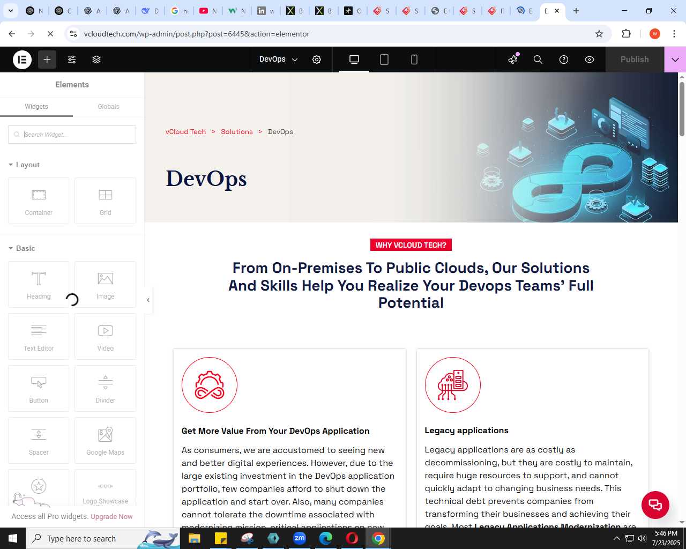Stop loading the page
Viewport: 686px width, 549px height.
[50, 34]
